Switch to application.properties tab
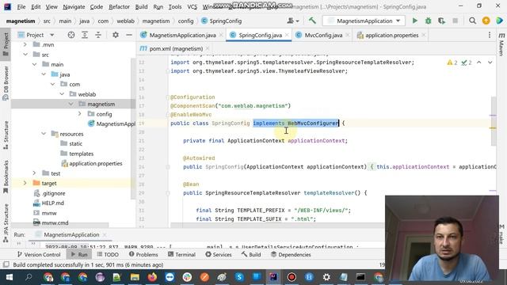Screen dimensions: 507x285 (x=391, y=35)
